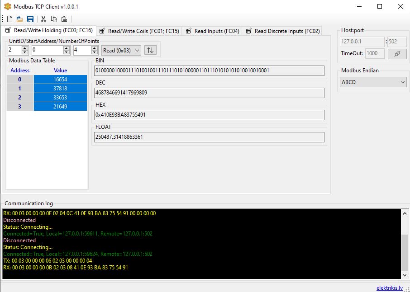Image resolution: width=410 pixels, height=292 pixels.
Task: Decrease the UnitID value with down arrow
Action: pos(25,52)
